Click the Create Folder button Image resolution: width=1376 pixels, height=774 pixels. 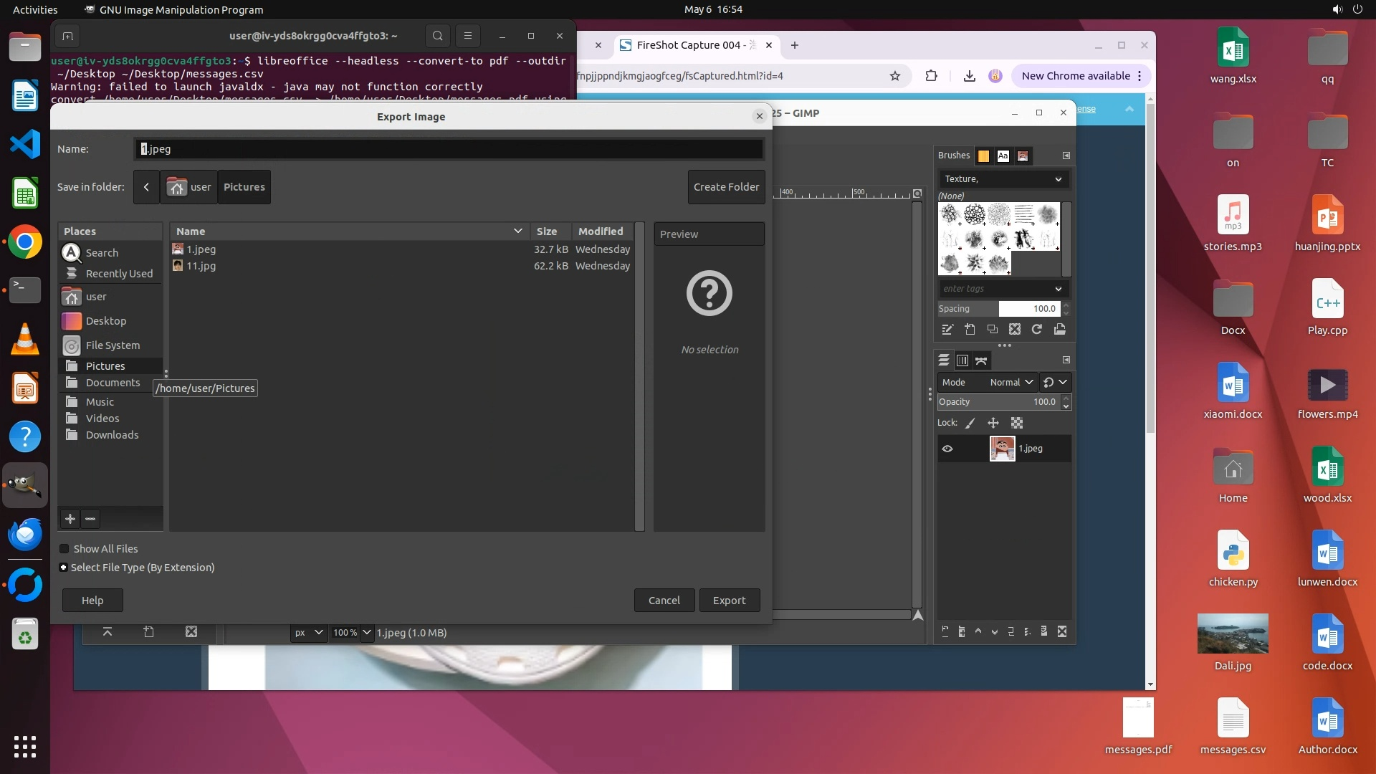tap(726, 187)
